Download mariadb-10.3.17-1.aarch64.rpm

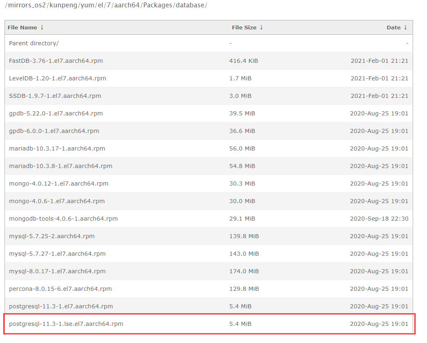(57, 148)
